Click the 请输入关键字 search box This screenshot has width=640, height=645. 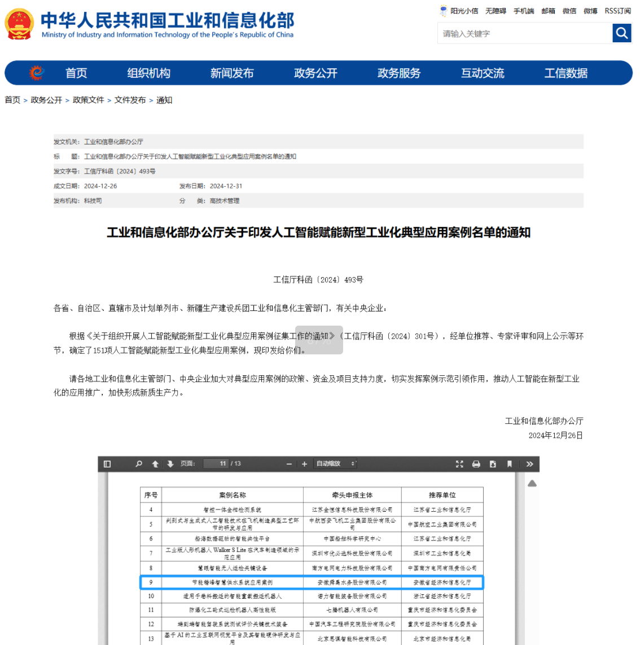[x=524, y=33]
